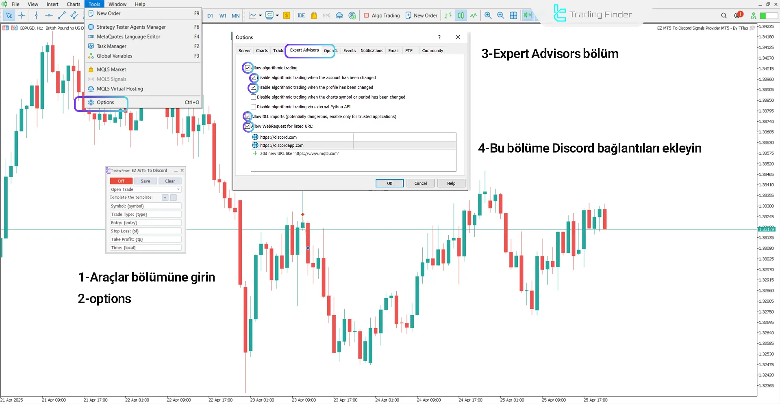The height and width of the screenshot is (404, 780).
Task: Switch chart to line chart view
Action: tap(474, 15)
